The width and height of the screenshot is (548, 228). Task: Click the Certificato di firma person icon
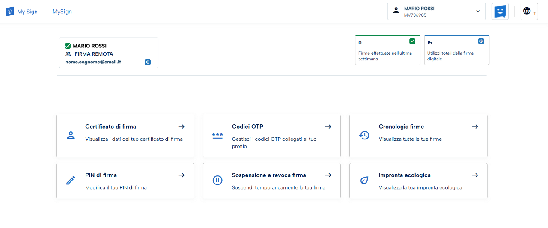coord(71,136)
